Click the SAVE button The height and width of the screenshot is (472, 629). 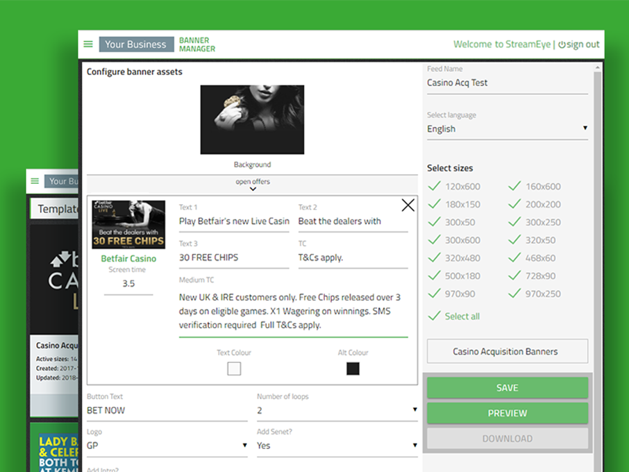[508, 388]
